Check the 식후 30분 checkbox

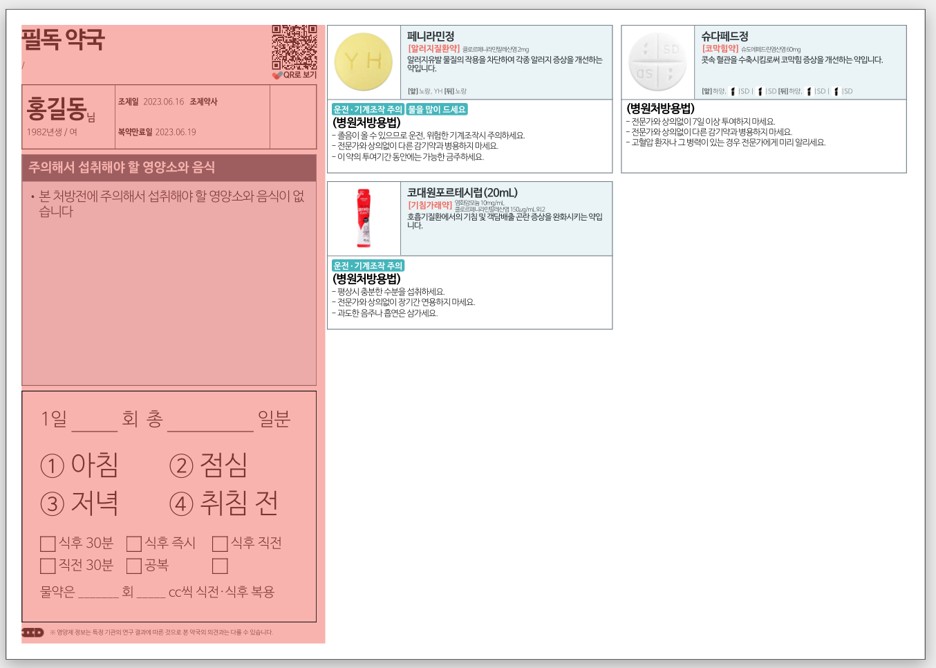coord(48,544)
